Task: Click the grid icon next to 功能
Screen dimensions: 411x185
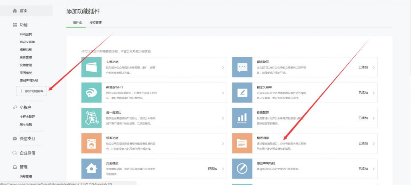Action: (x=15, y=25)
